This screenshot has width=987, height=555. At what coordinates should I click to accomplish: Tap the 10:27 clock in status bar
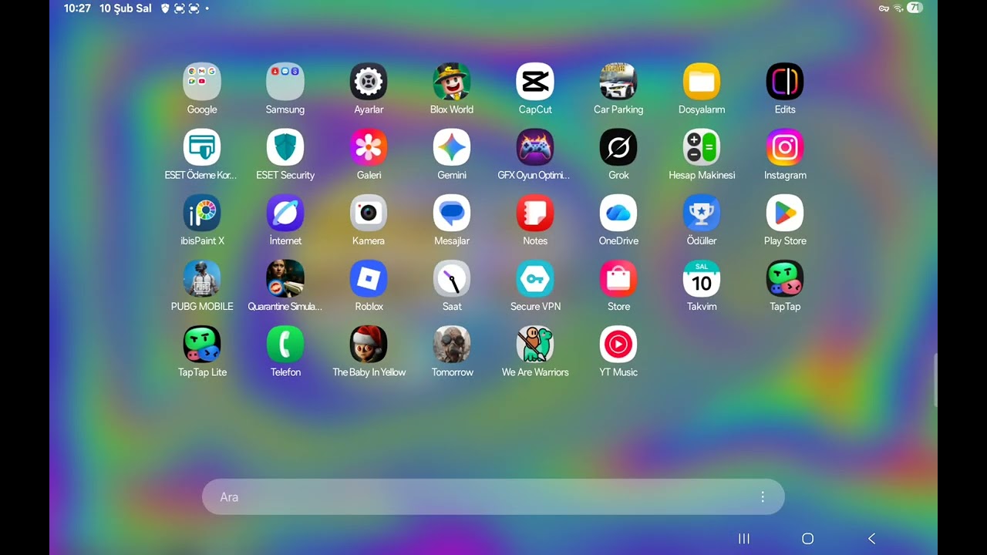tap(77, 8)
